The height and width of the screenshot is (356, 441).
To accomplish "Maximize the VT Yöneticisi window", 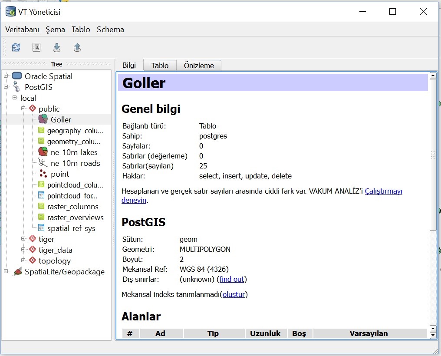I will coord(393,12).
